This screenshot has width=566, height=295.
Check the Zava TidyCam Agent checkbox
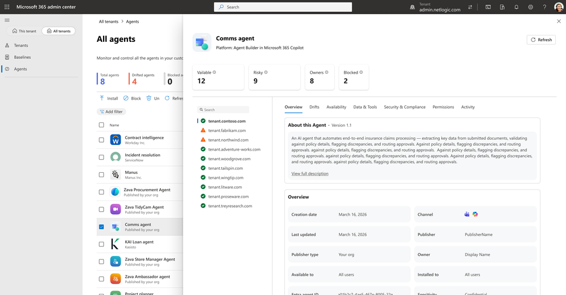coord(101,209)
